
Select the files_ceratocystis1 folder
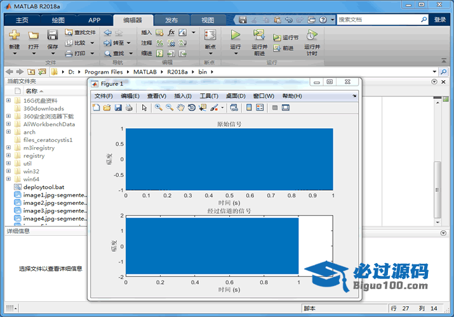pyautogui.click(x=48, y=140)
